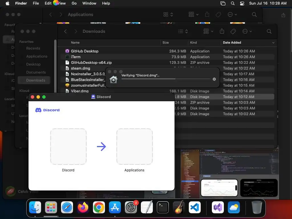
Task: Launch Safari from the Dock
Action: pos(67,207)
